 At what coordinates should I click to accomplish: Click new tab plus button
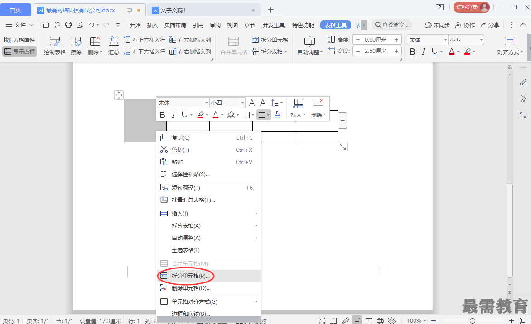coord(270,10)
